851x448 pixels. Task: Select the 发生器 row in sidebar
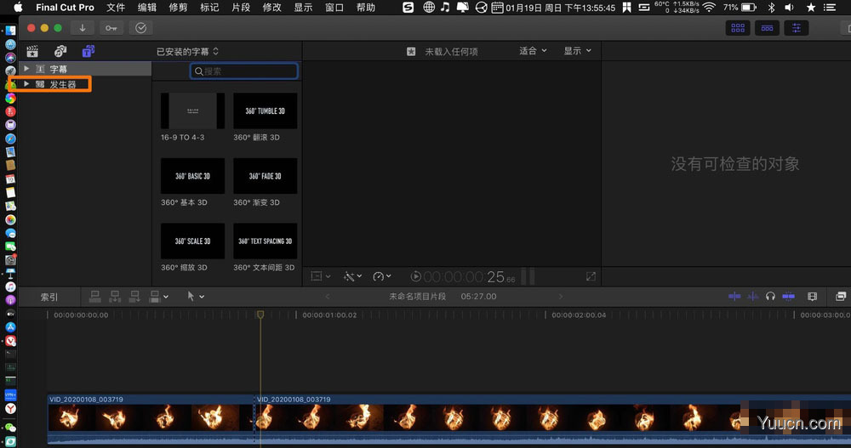(x=85, y=84)
